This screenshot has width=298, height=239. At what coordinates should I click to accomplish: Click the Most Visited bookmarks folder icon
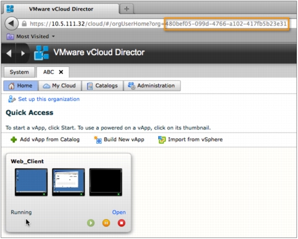pos(10,37)
